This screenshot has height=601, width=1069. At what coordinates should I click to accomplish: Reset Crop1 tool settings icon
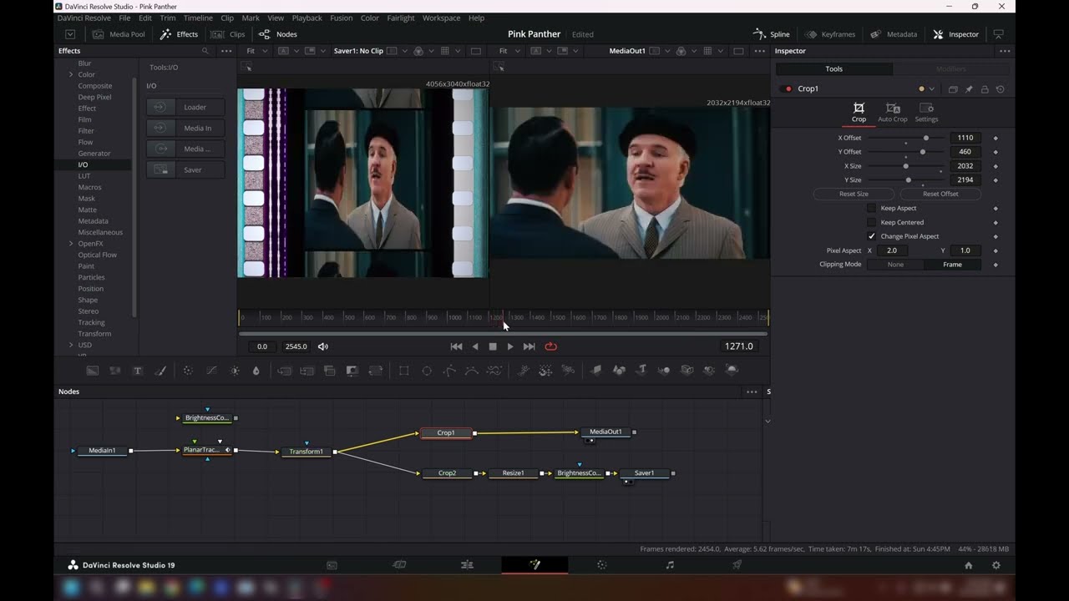click(1001, 89)
